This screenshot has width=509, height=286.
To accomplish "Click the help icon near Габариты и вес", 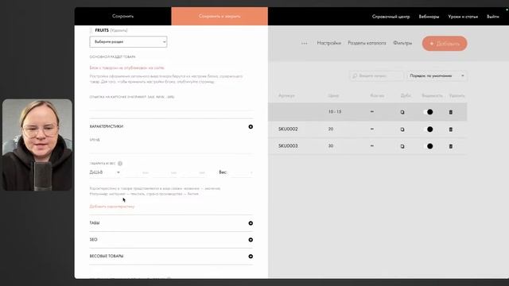I will click(120, 164).
